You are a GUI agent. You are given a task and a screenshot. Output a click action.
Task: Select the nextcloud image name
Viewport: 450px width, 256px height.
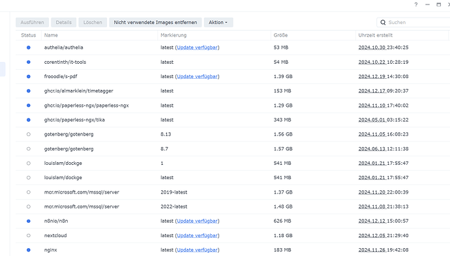tap(55, 235)
